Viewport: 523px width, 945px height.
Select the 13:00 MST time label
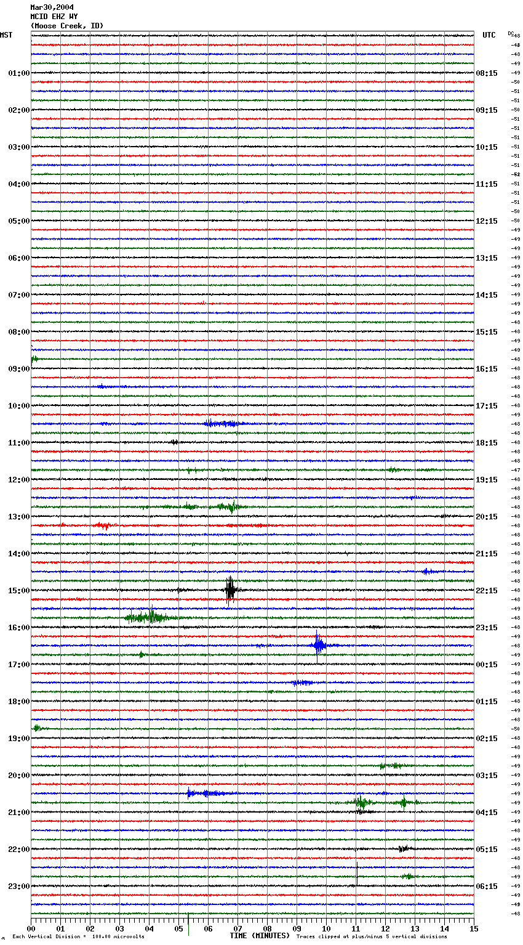tap(19, 517)
